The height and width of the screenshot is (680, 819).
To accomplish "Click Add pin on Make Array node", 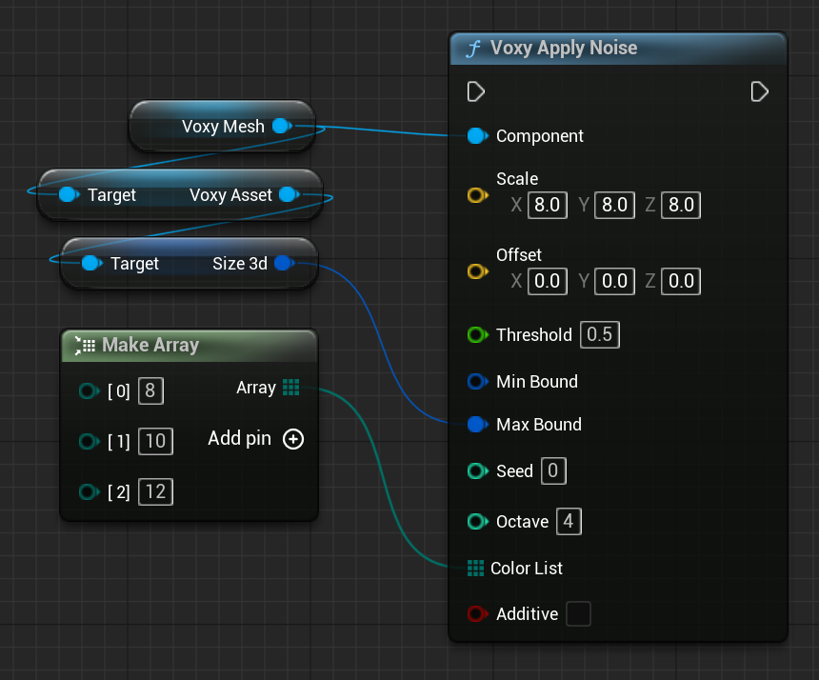I will click(293, 439).
